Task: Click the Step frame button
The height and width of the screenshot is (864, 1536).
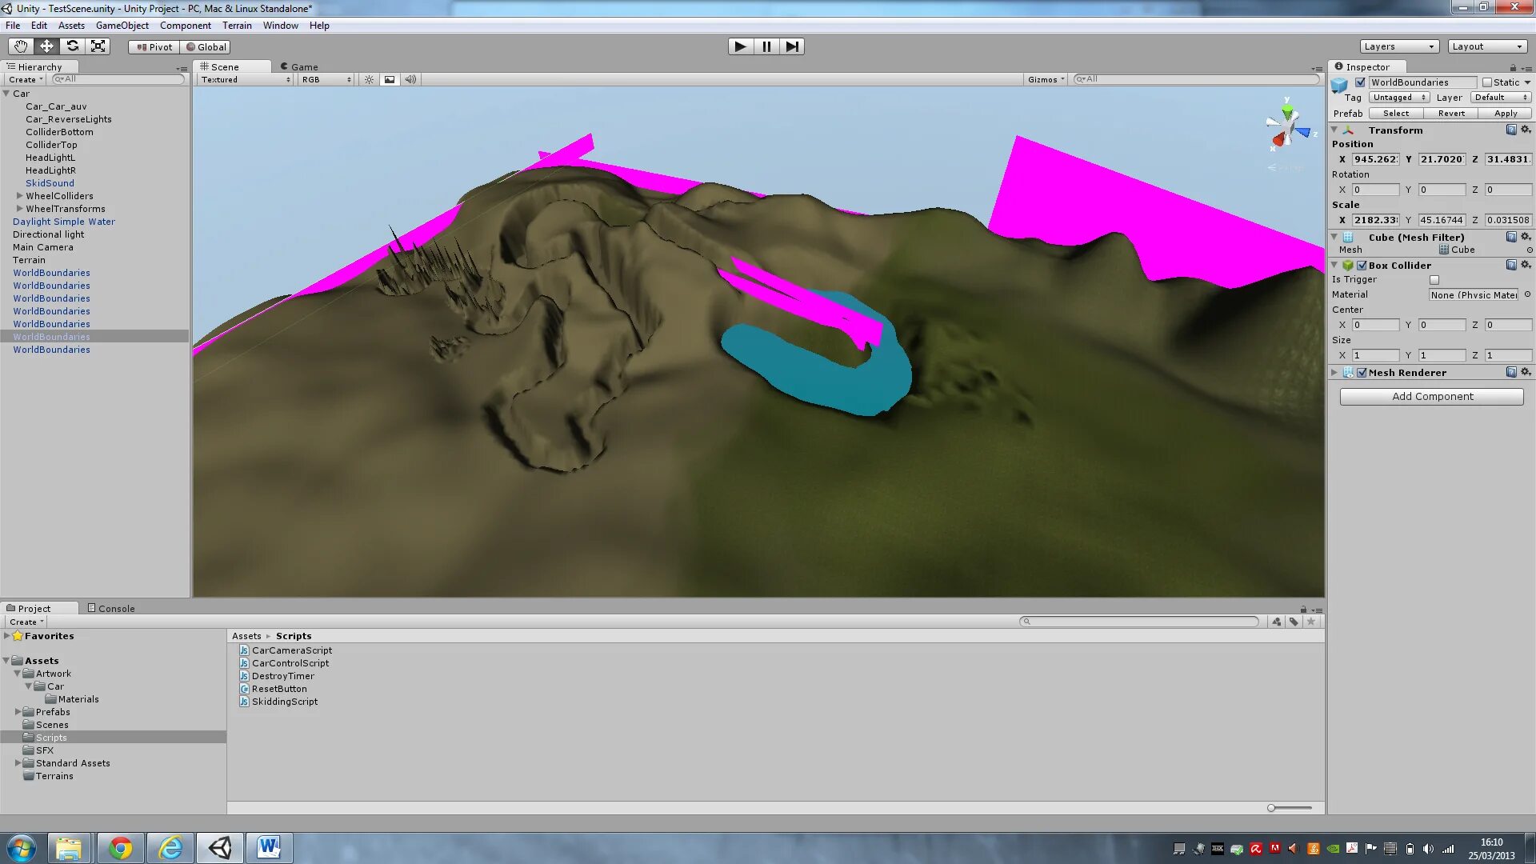Action: coord(791,46)
